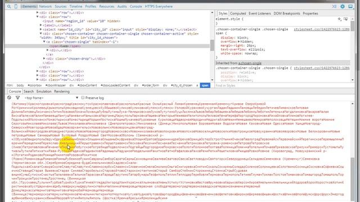
Task: Select the span Киев DOM row
Action: tap(107, 46)
